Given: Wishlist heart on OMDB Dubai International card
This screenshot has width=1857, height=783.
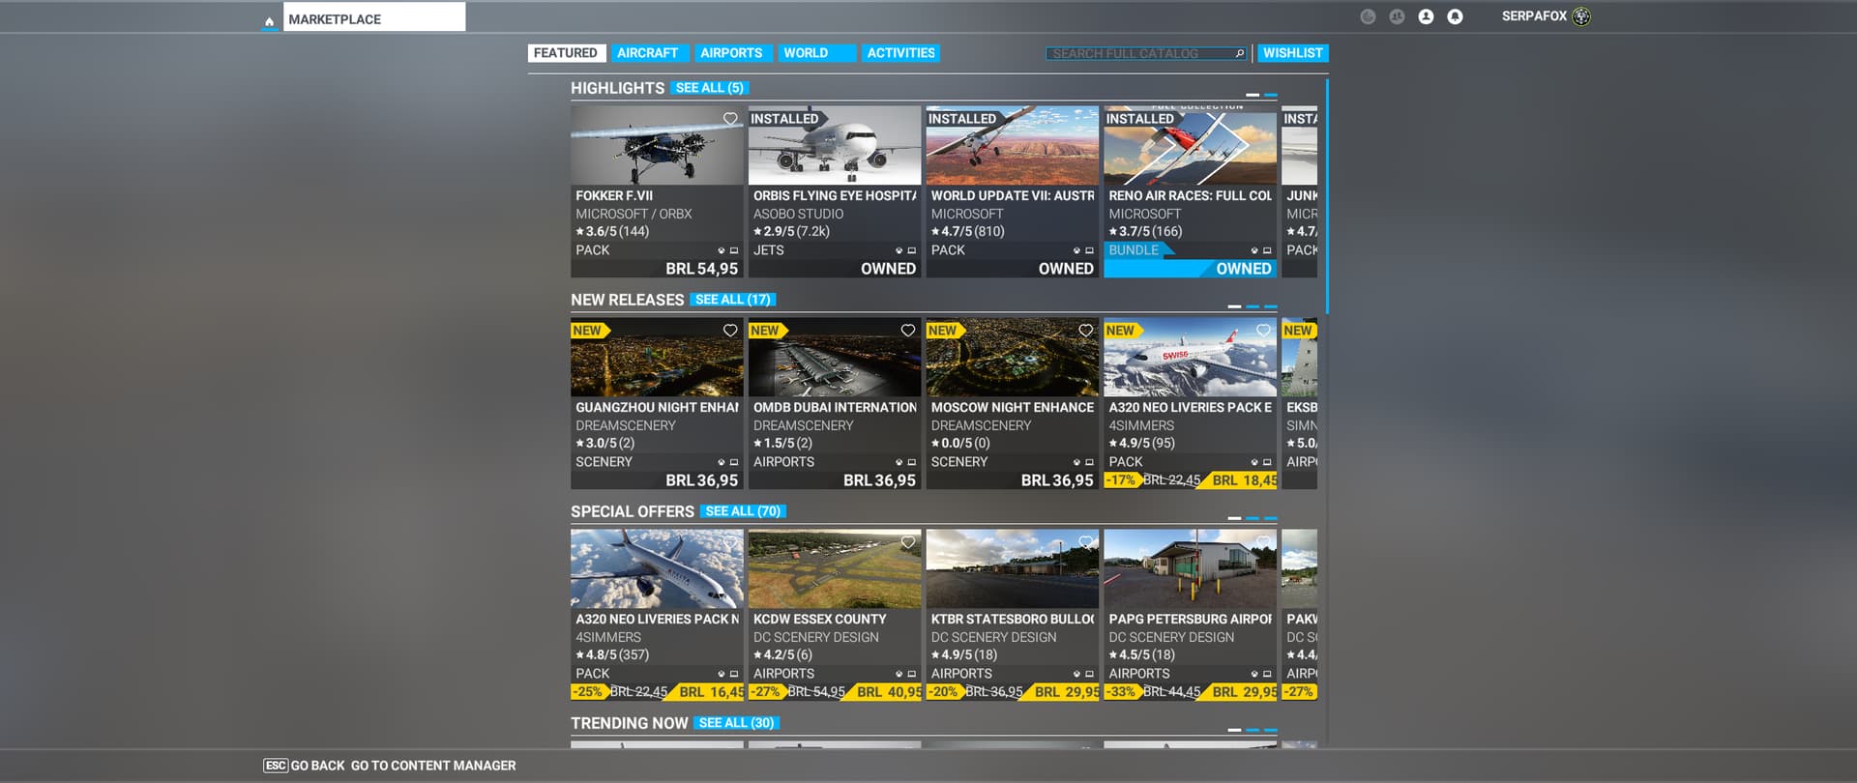Looking at the screenshot, I should [908, 331].
